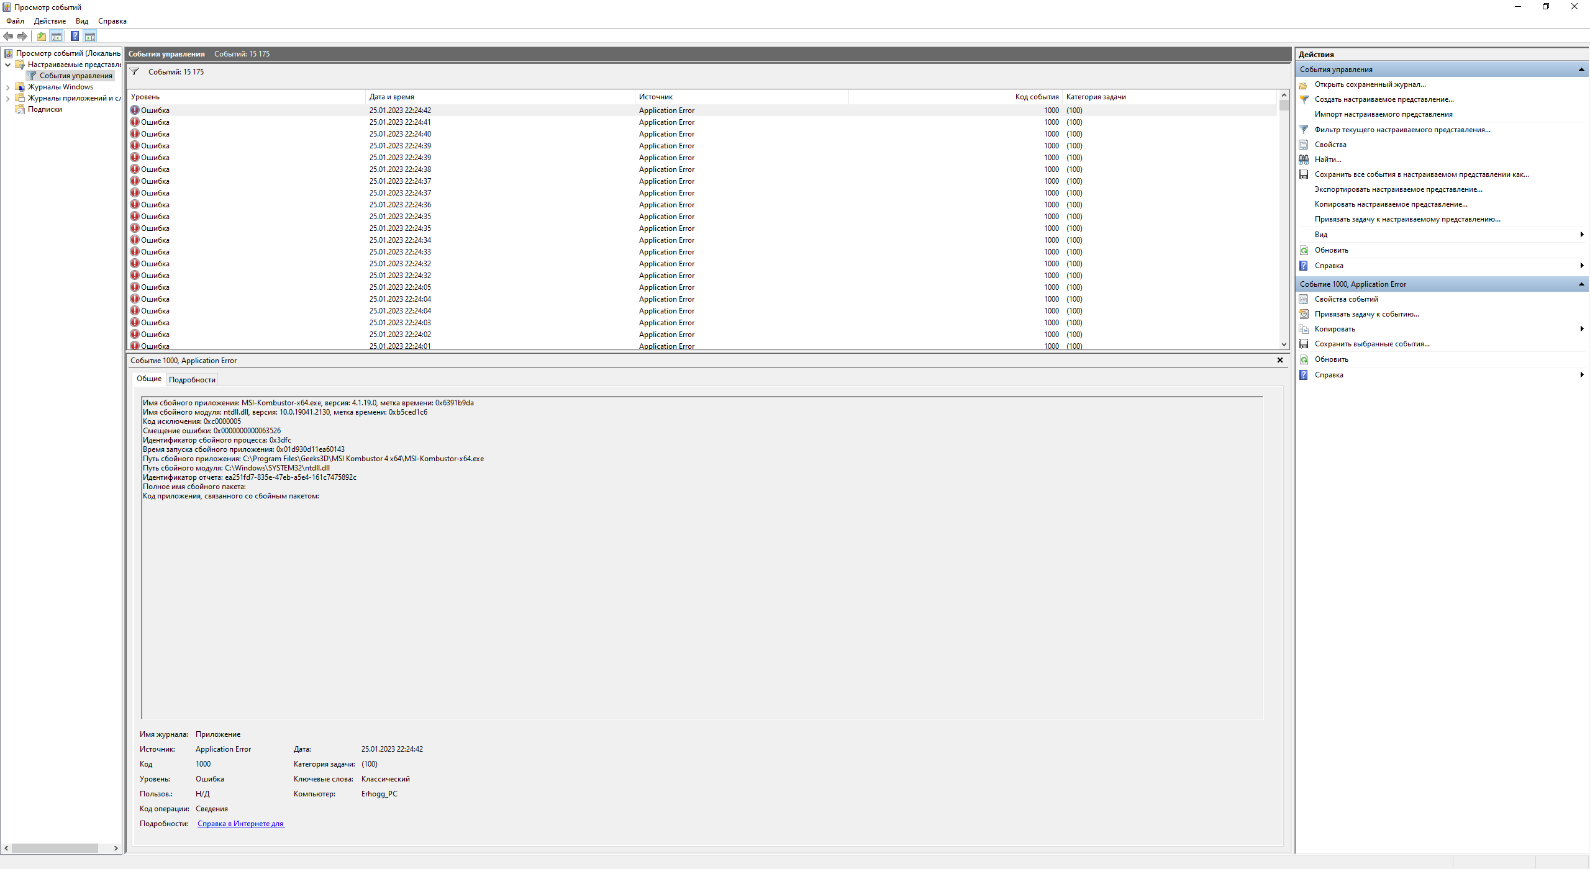This screenshot has width=1590, height=869.
Task: Switch to the Подробности tab
Action: click(x=192, y=380)
